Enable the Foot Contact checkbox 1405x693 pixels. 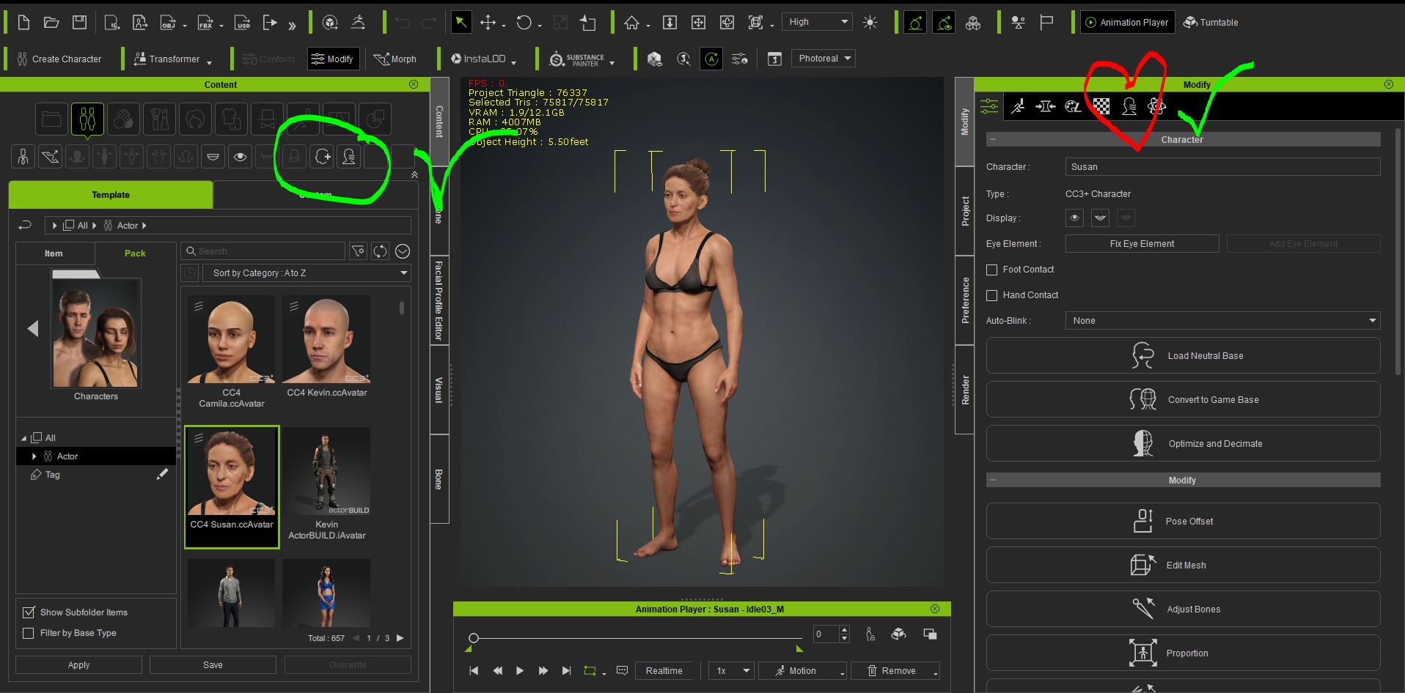(992, 270)
